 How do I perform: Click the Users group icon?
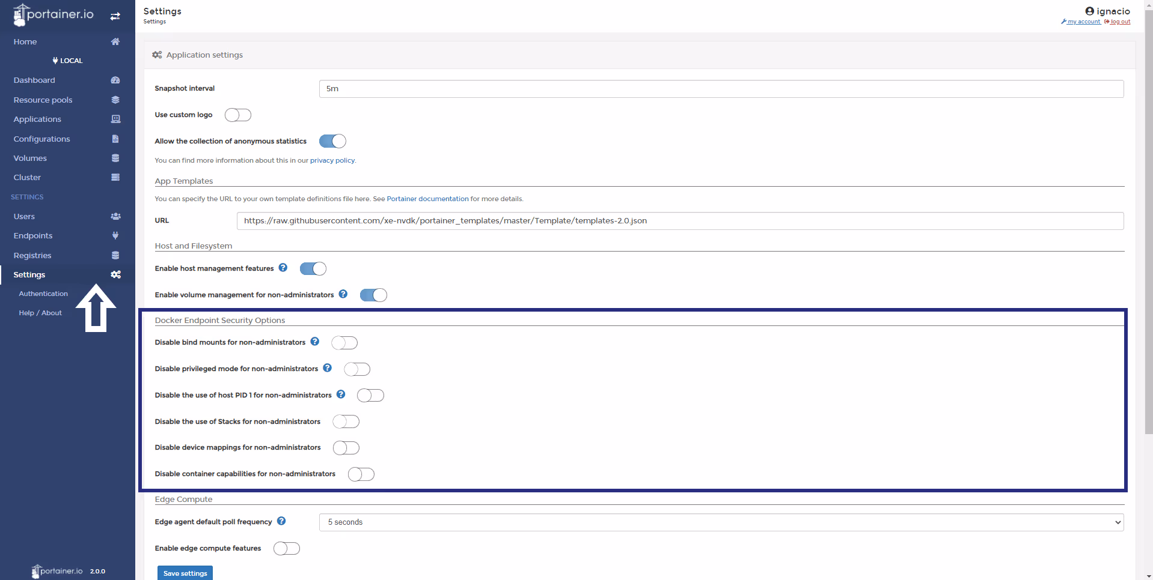pos(115,216)
